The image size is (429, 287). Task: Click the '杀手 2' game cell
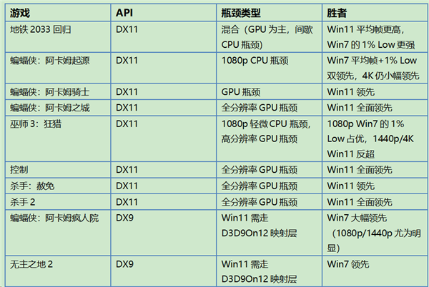click(58, 202)
